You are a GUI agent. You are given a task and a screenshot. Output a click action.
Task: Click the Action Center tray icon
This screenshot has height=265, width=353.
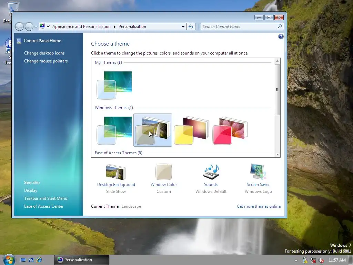pos(305,260)
